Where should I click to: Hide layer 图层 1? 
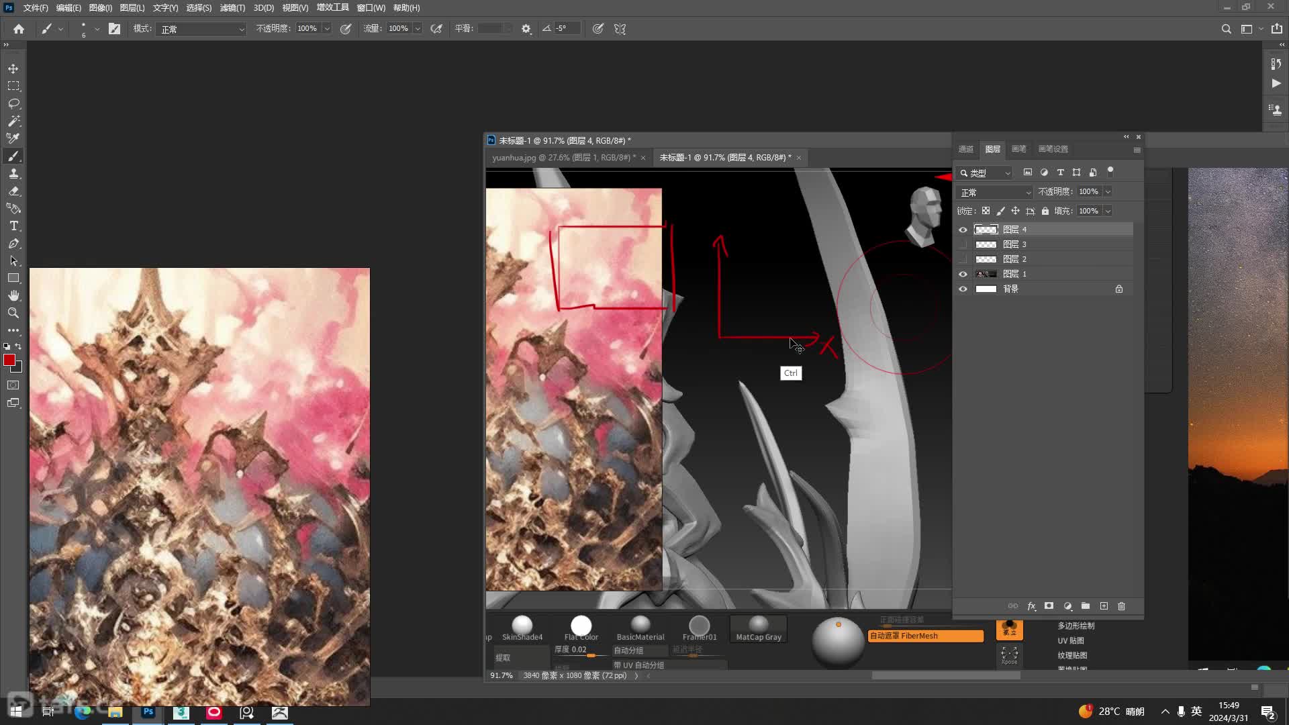(963, 274)
